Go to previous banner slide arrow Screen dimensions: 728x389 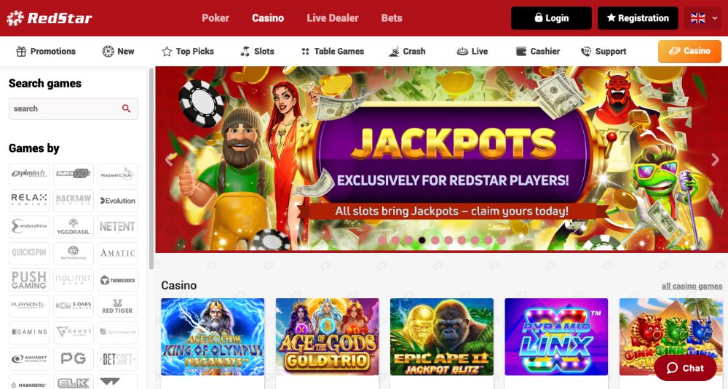(x=169, y=159)
